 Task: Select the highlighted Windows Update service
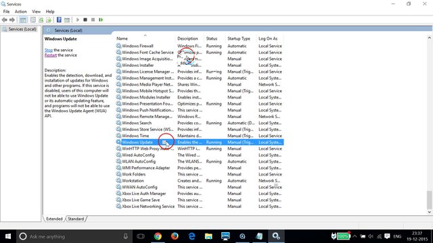(x=200, y=142)
